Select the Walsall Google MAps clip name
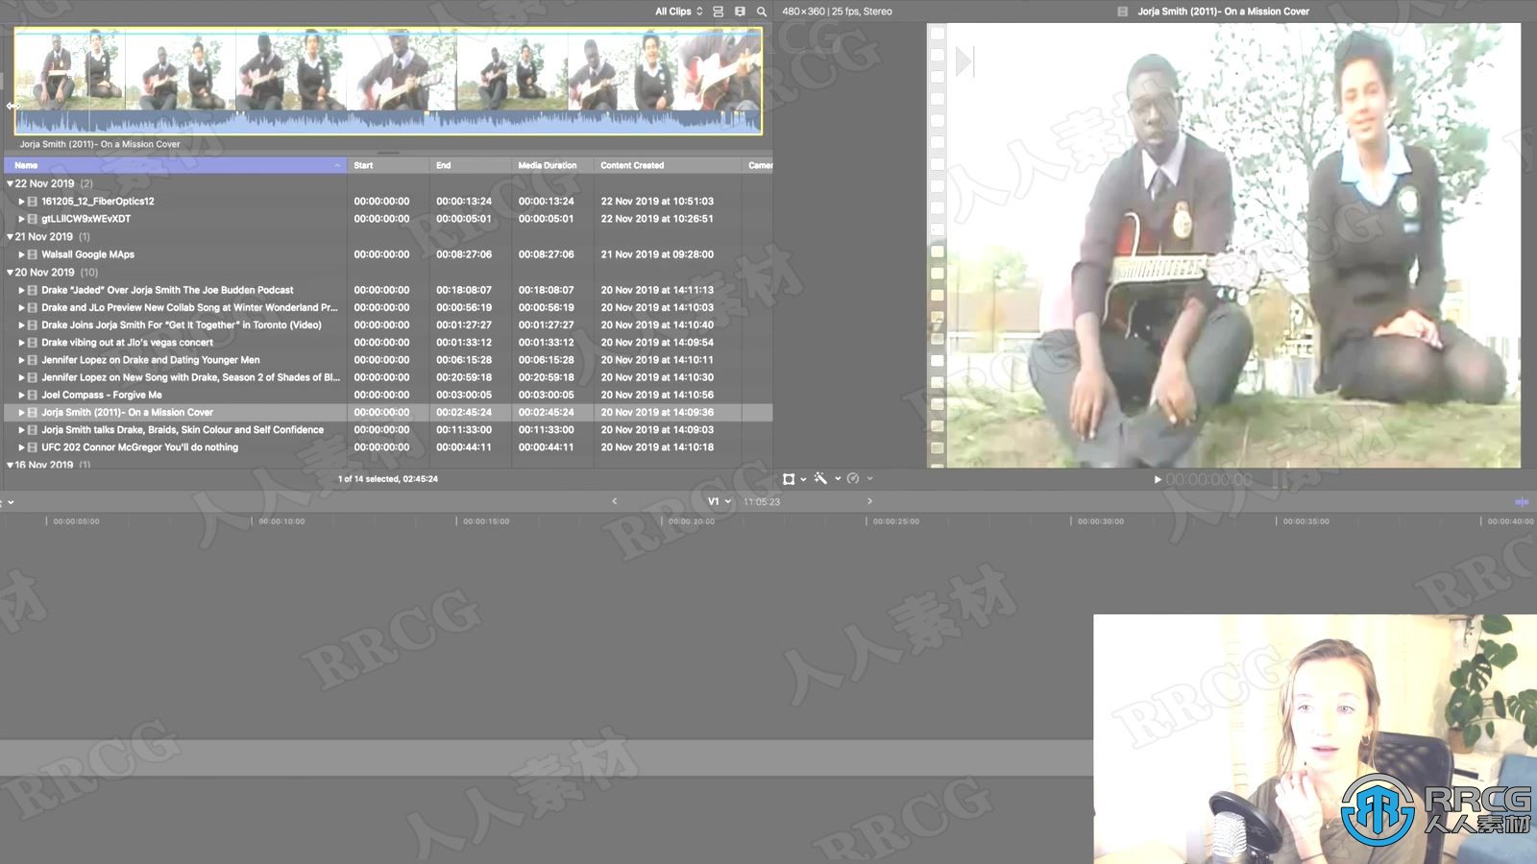 [87, 254]
